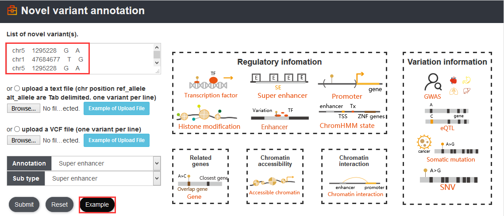The image size is (504, 216).
Task: Open Example of Upload File for VCF
Action: (116, 140)
